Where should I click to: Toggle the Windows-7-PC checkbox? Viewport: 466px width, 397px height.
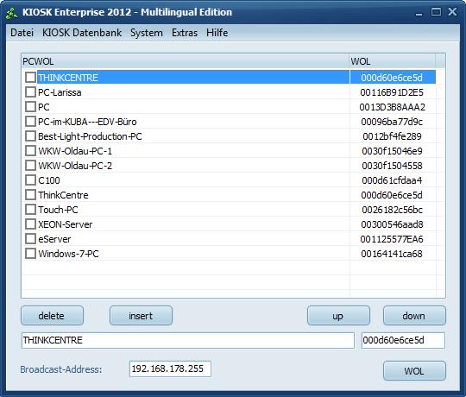(30, 254)
